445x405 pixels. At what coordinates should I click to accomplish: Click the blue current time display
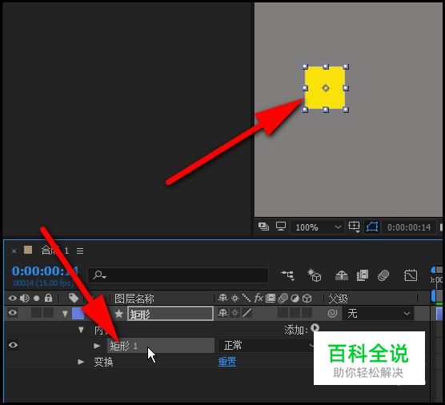pyautogui.click(x=45, y=271)
